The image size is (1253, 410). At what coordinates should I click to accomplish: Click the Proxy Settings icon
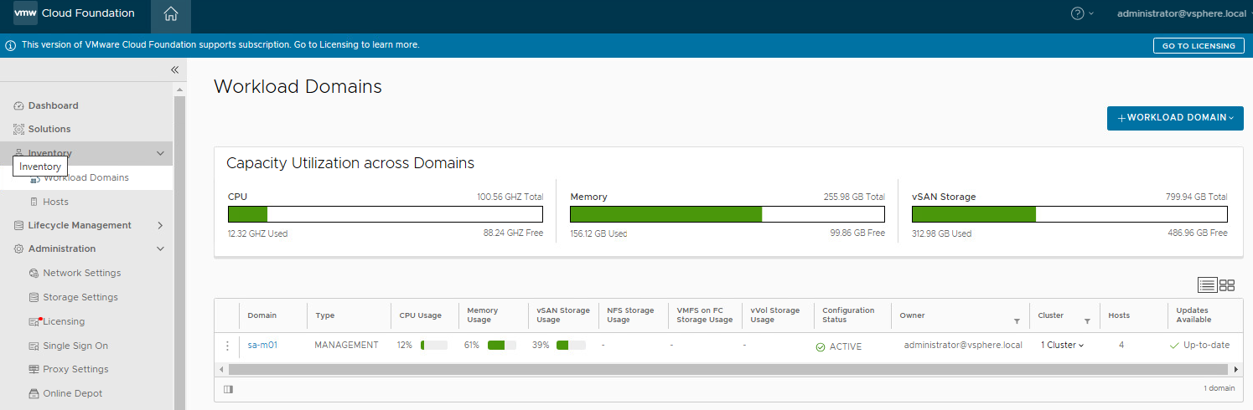click(34, 369)
